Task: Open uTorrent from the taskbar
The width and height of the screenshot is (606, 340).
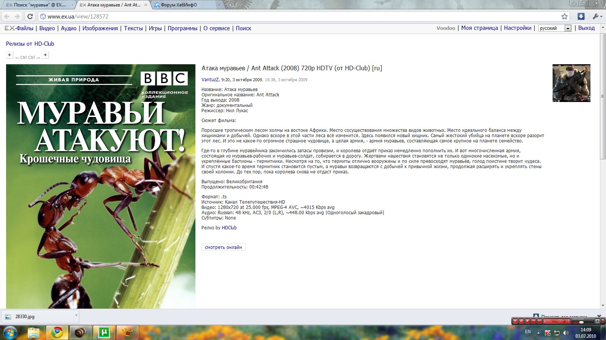Action: coord(104,332)
